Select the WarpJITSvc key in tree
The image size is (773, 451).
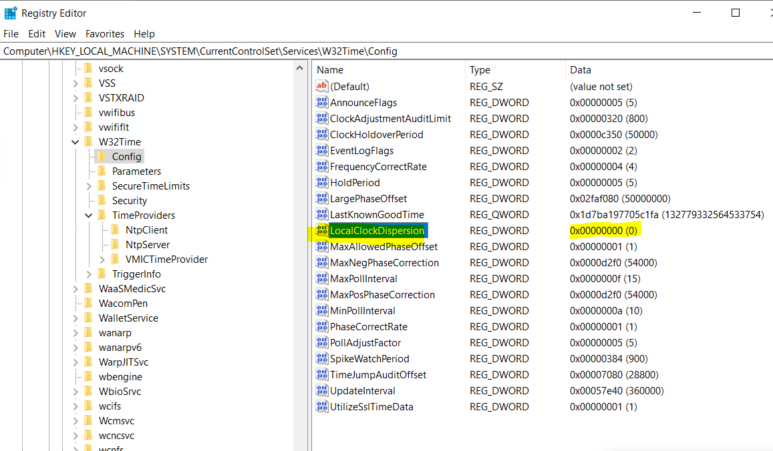coord(123,362)
